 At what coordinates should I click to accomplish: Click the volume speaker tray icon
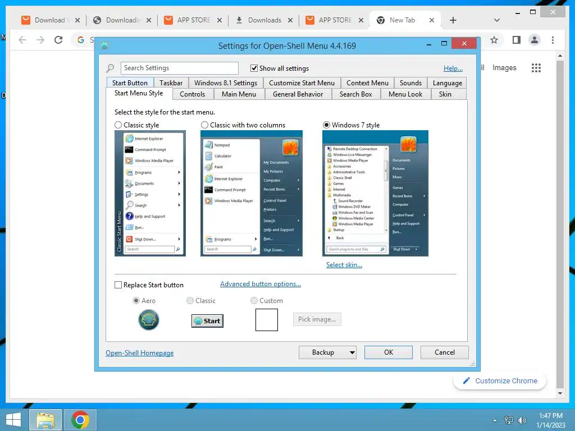522,420
